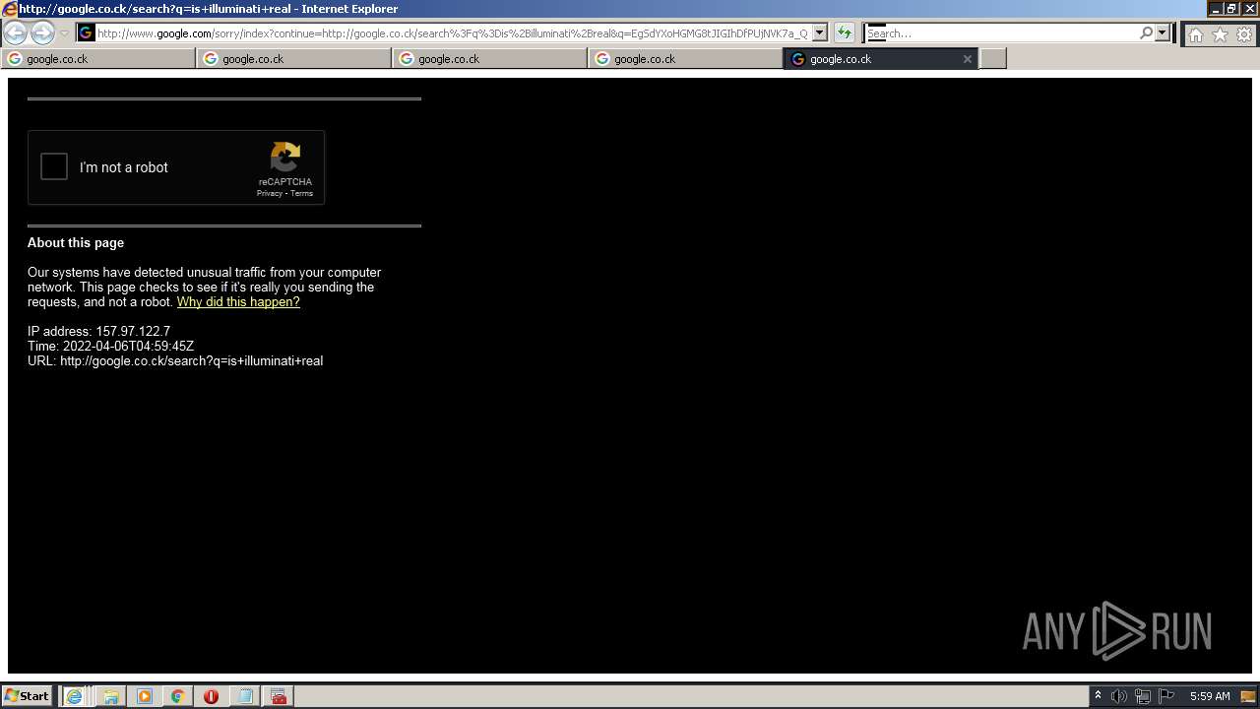Expand the address bar autocomplete dropdown

[820, 32]
